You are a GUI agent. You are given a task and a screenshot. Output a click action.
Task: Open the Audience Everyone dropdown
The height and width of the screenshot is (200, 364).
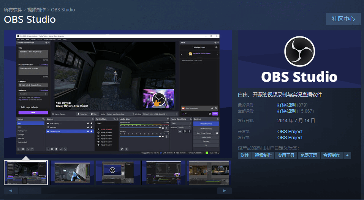pyautogui.click(x=33, y=94)
